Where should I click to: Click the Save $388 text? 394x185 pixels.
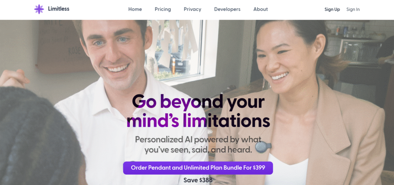click(x=198, y=180)
